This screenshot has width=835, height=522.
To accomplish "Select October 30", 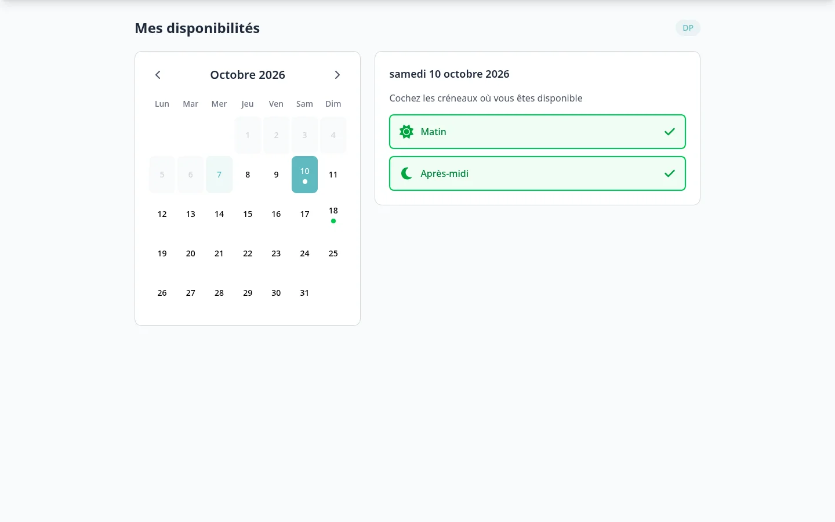I will [x=276, y=293].
